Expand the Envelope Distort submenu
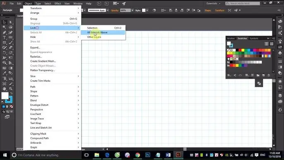The image size is (284, 160). coord(52,105)
